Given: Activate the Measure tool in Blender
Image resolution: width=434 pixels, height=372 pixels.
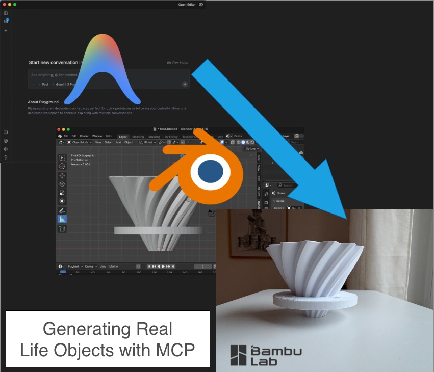Looking at the screenshot, I should coord(62,219).
